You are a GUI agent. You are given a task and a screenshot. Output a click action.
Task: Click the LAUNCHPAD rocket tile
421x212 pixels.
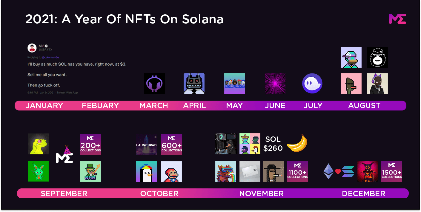147,145
